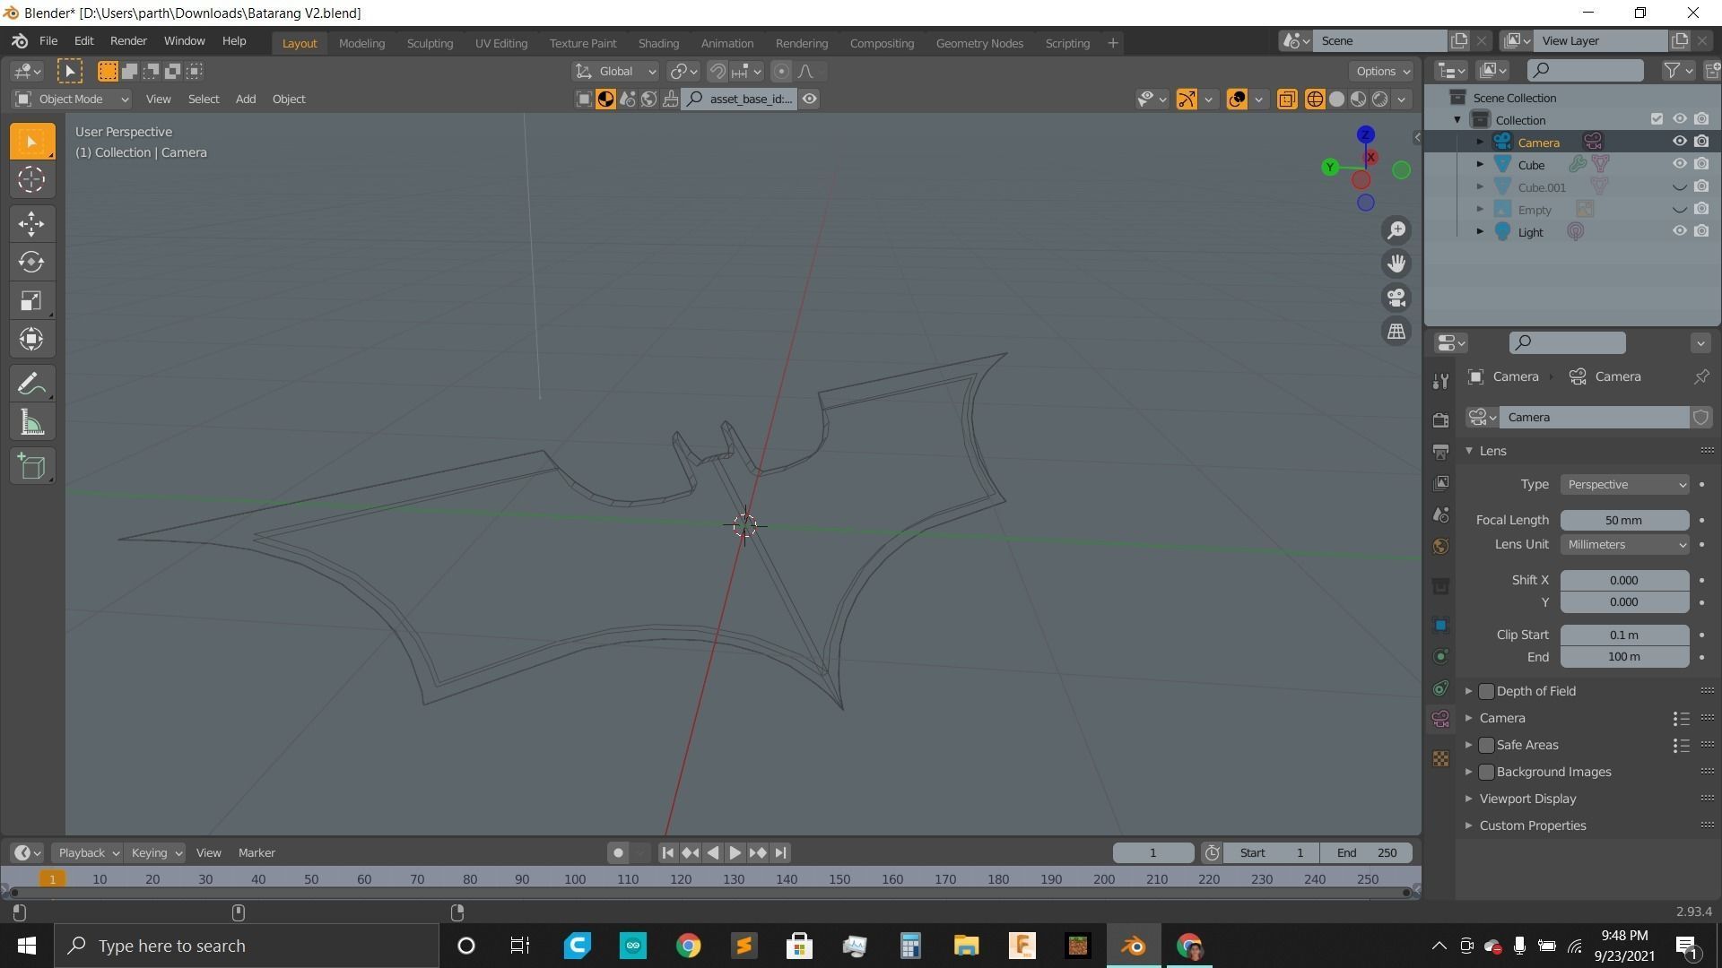Select the Cursor tool in viewport toolbar
The width and height of the screenshot is (1722, 968).
[x=31, y=180]
